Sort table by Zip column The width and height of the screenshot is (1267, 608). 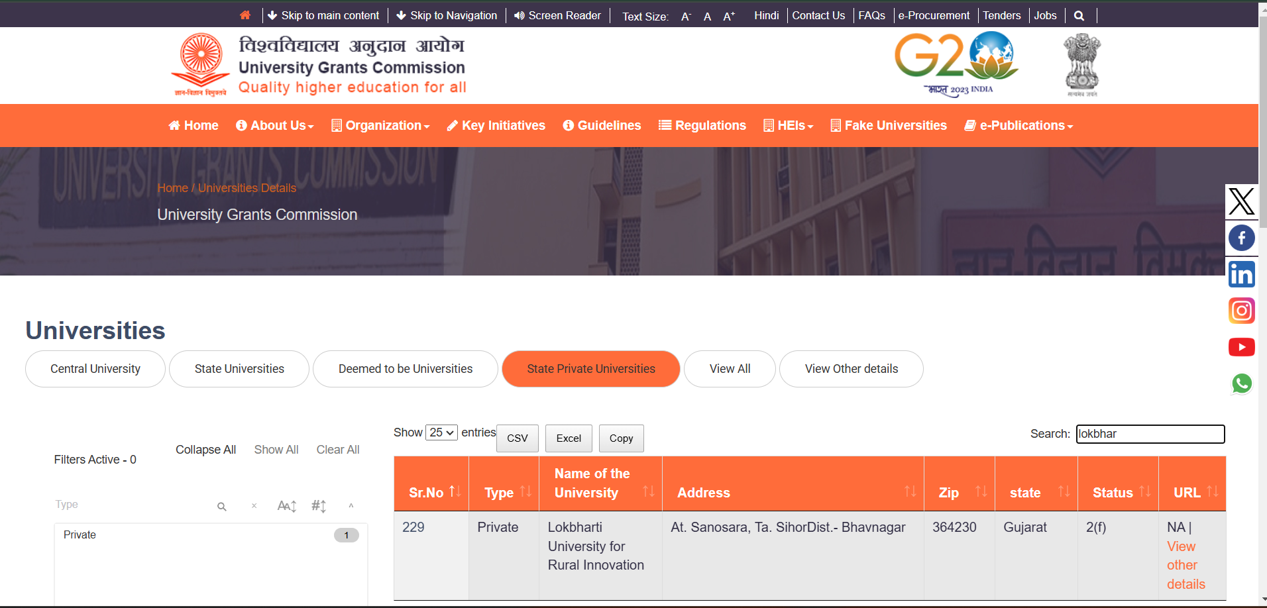click(x=959, y=483)
